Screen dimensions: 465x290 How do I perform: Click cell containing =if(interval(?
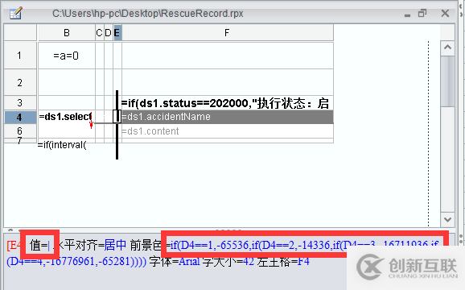(62, 145)
